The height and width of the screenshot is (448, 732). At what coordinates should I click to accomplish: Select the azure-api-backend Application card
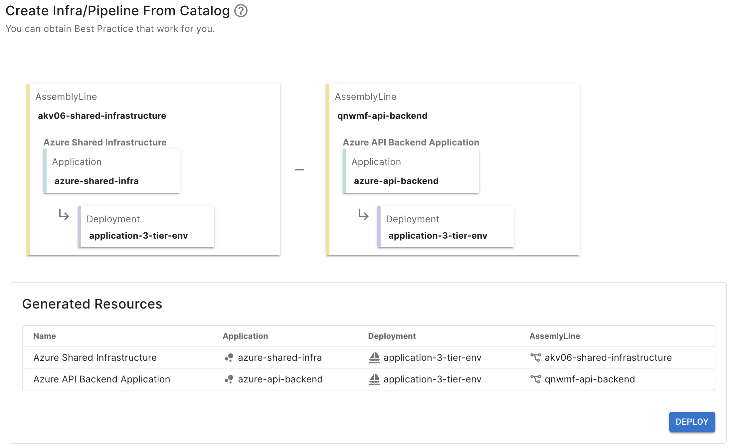411,171
